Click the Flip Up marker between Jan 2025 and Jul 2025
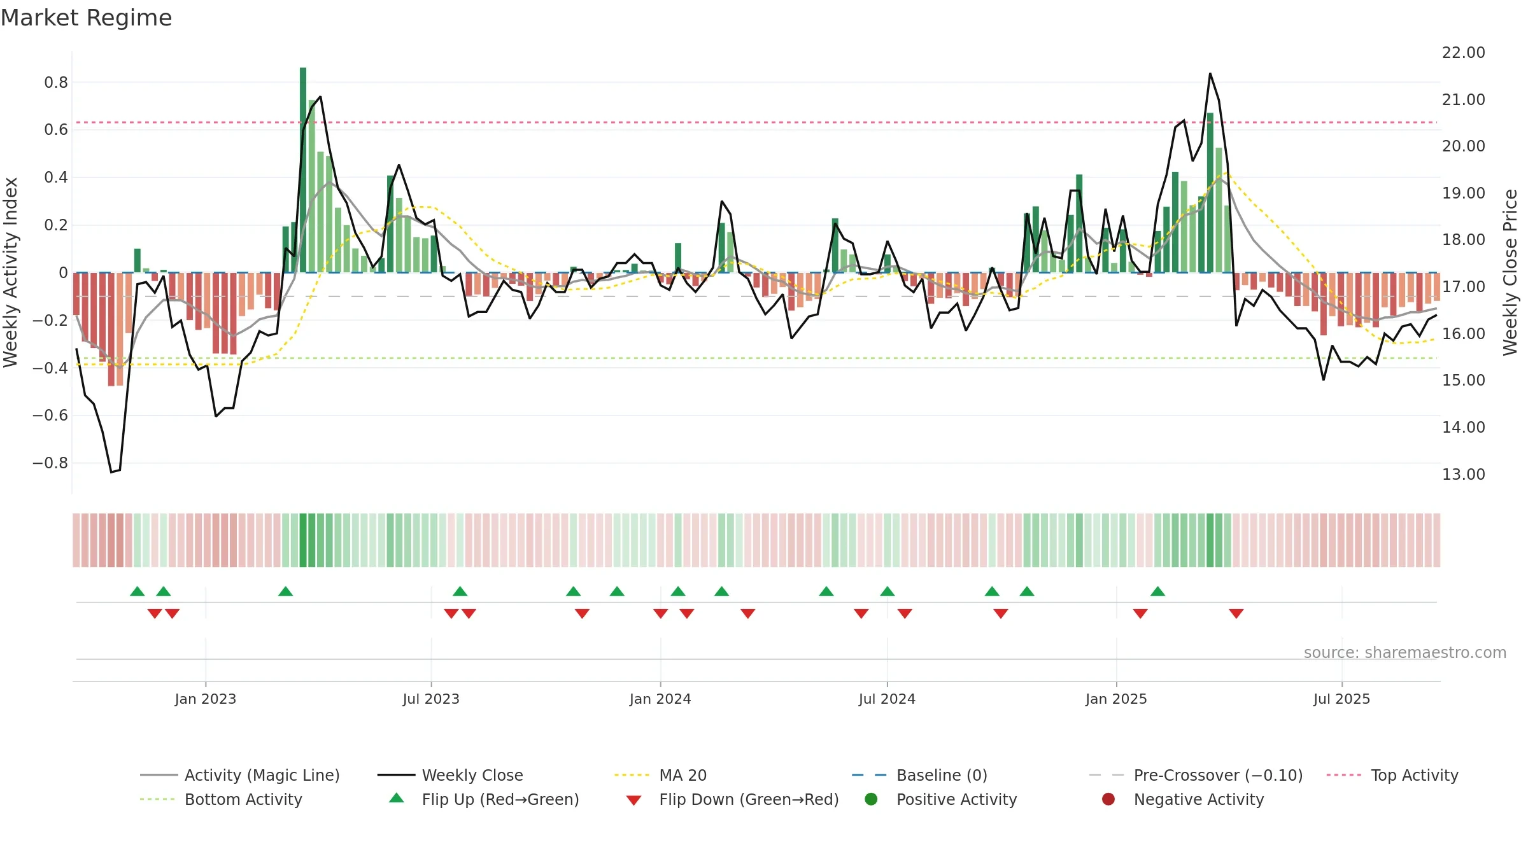The image size is (1528, 859). tap(1157, 592)
